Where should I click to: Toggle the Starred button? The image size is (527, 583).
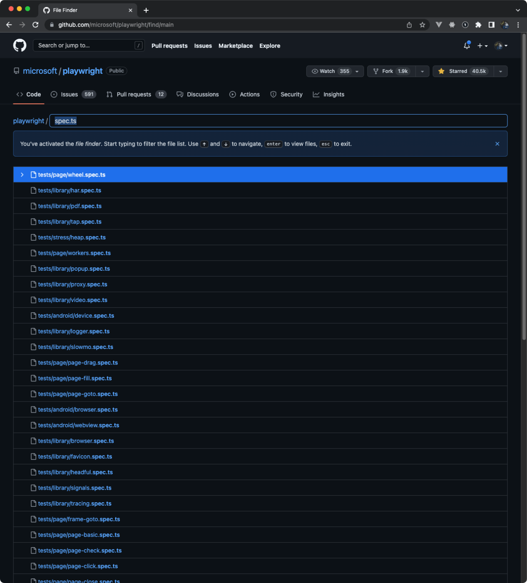coord(463,71)
